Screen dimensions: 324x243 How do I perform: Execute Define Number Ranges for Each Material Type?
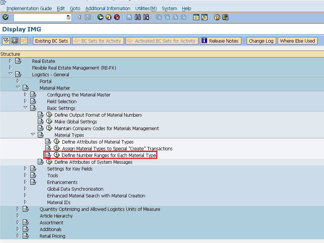57,155
